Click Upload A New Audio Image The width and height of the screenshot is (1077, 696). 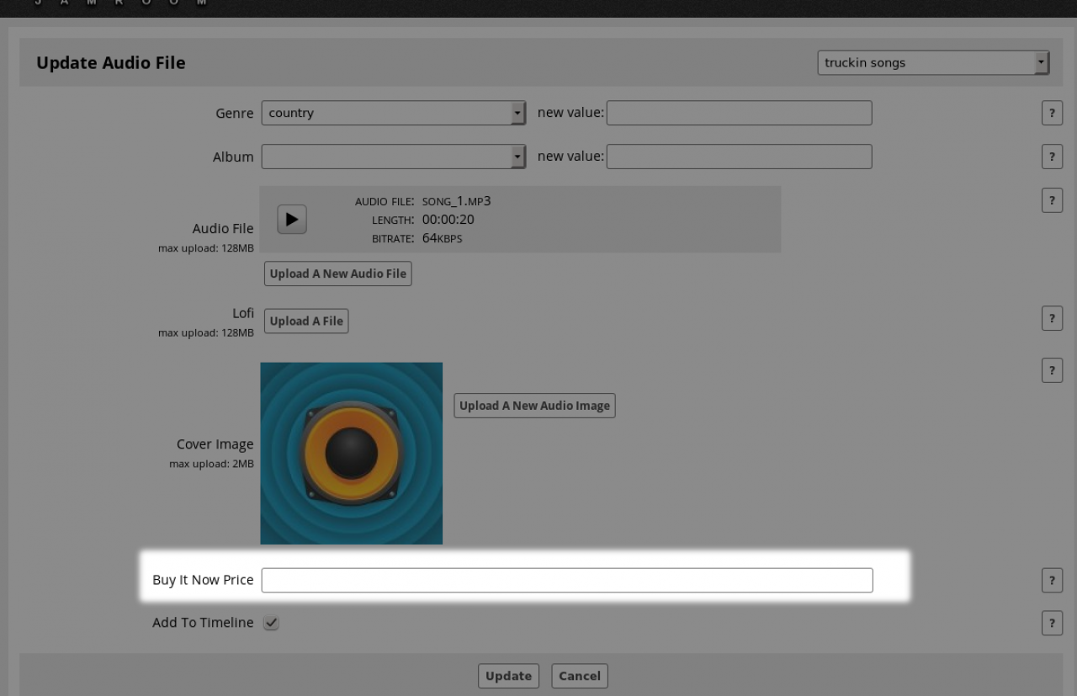click(534, 406)
